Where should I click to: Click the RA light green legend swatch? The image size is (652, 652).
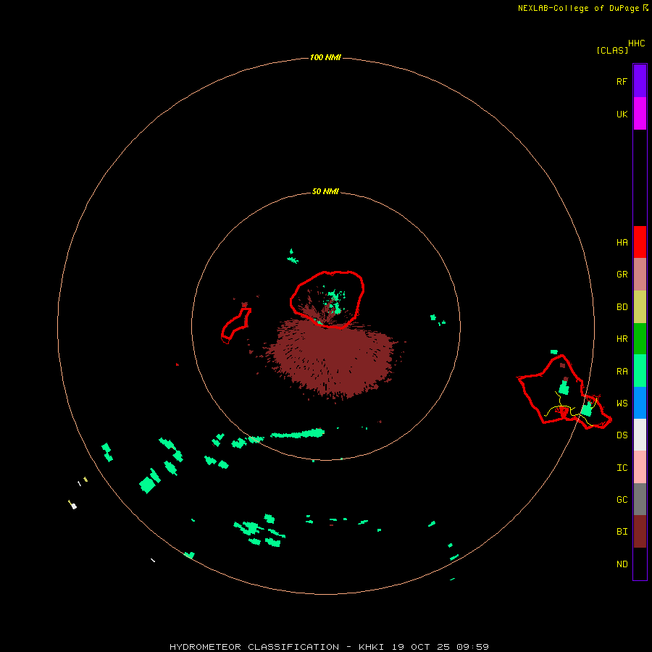pyautogui.click(x=640, y=371)
